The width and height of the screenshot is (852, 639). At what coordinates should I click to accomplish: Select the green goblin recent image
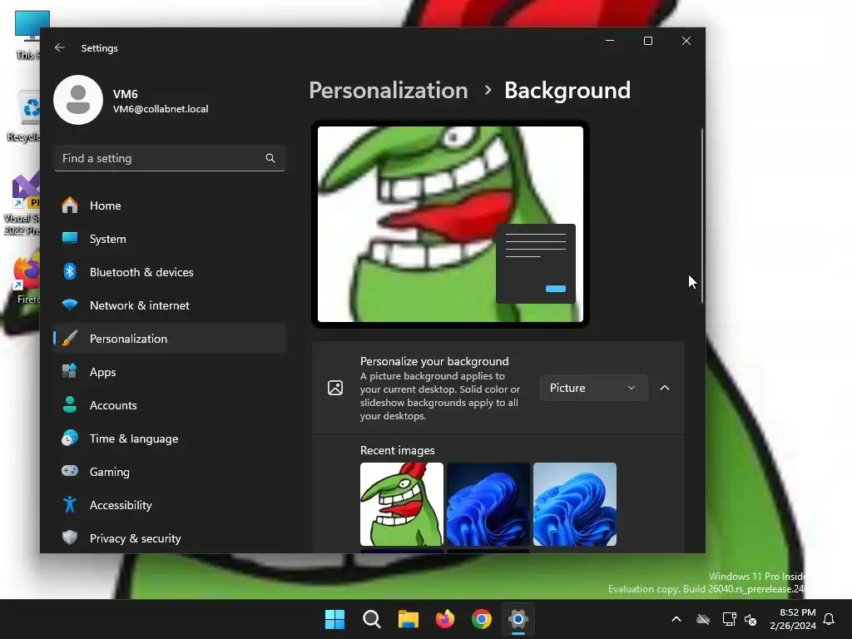[402, 504]
